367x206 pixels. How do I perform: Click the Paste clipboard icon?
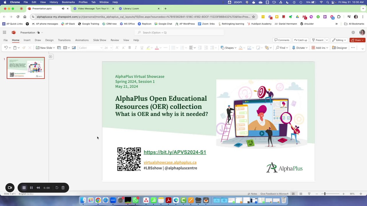15,48
